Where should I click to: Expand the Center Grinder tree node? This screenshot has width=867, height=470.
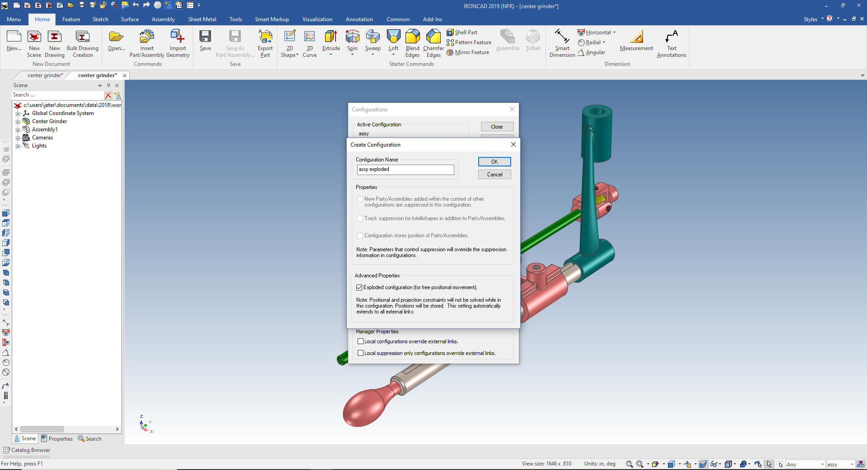[18, 122]
